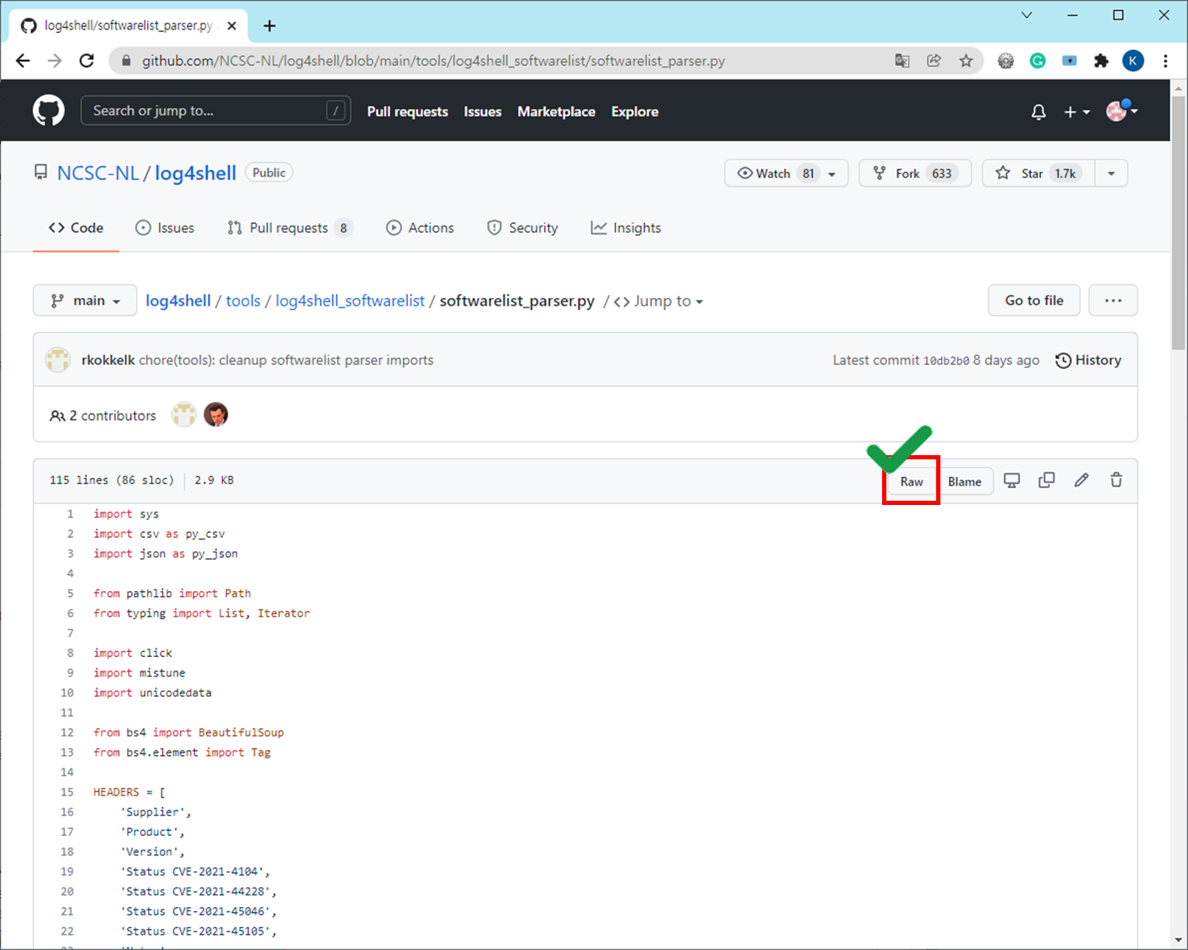This screenshot has height=950, width=1188.
Task: Open file in GitHub Desktop icon
Action: pyautogui.click(x=1011, y=480)
